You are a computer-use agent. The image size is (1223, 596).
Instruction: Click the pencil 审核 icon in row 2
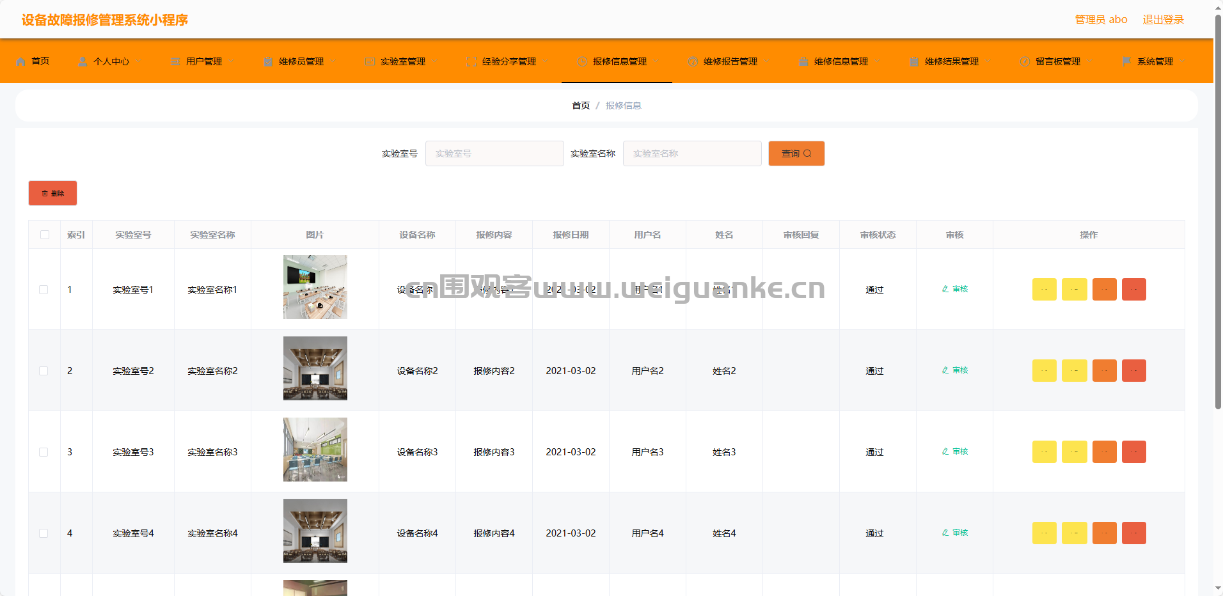tap(945, 370)
